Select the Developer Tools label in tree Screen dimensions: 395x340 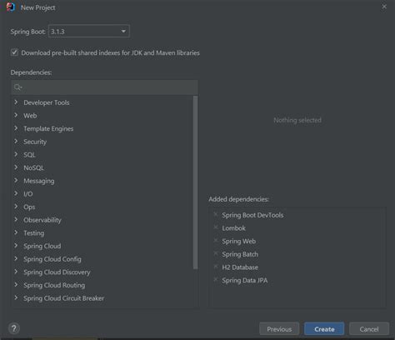pyautogui.click(x=47, y=102)
